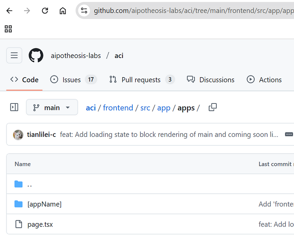The height and width of the screenshot is (241, 294).
Task: Reload the page with the refresh icon
Action: pyautogui.click(x=45, y=11)
